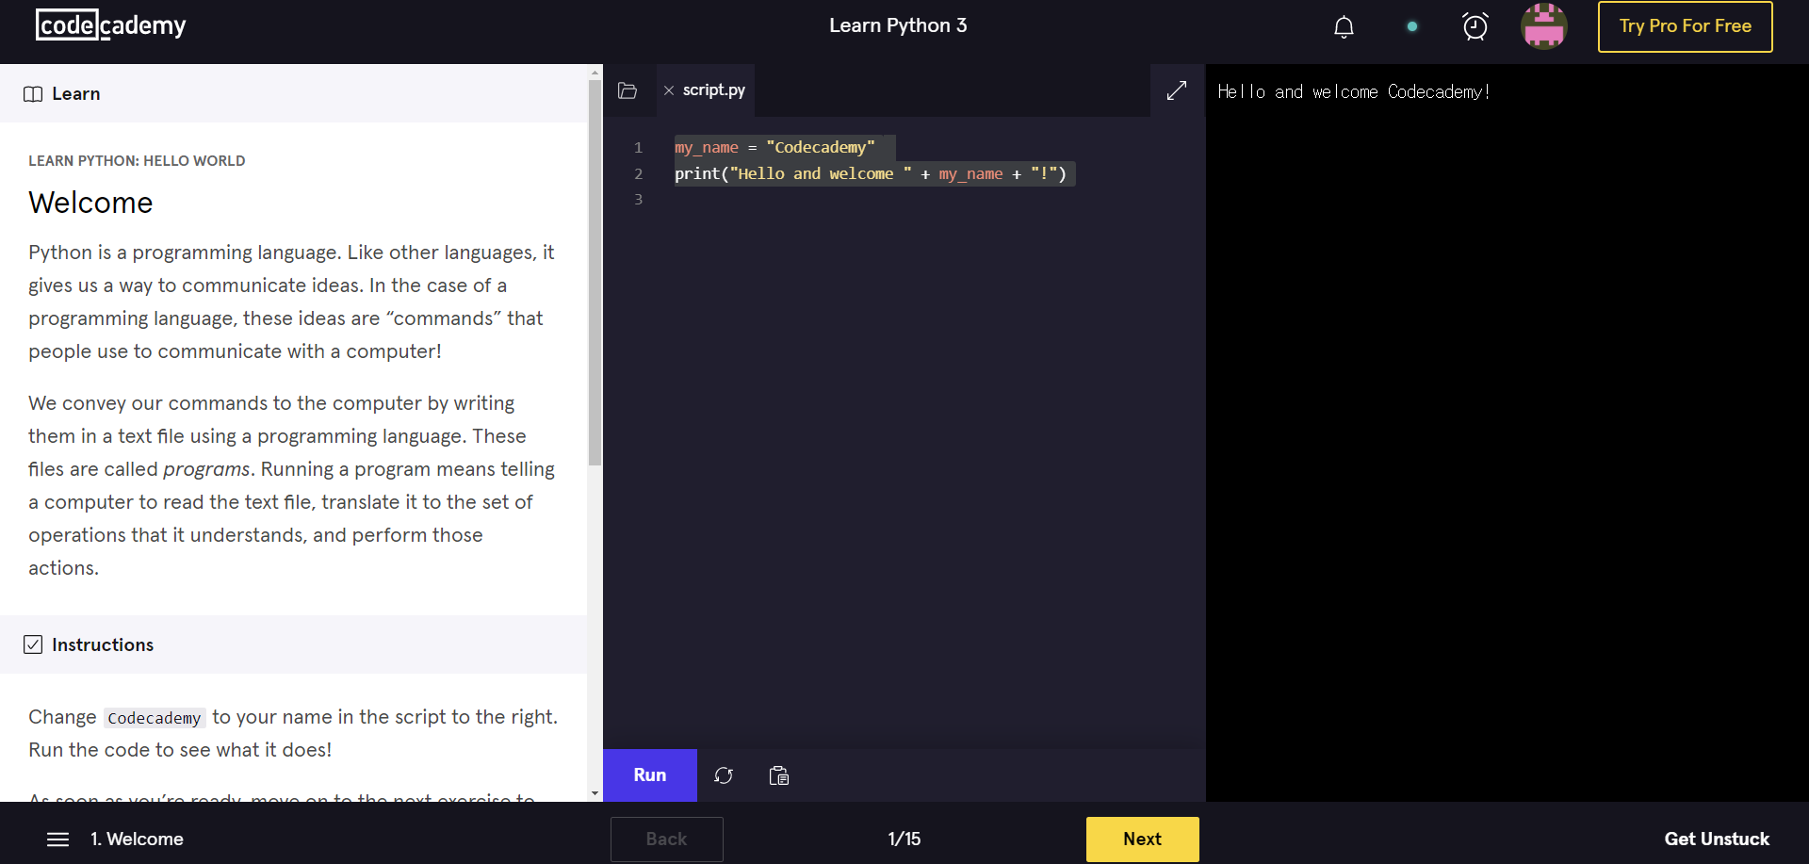
Task: Go to the Next exercise
Action: [1142, 839]
